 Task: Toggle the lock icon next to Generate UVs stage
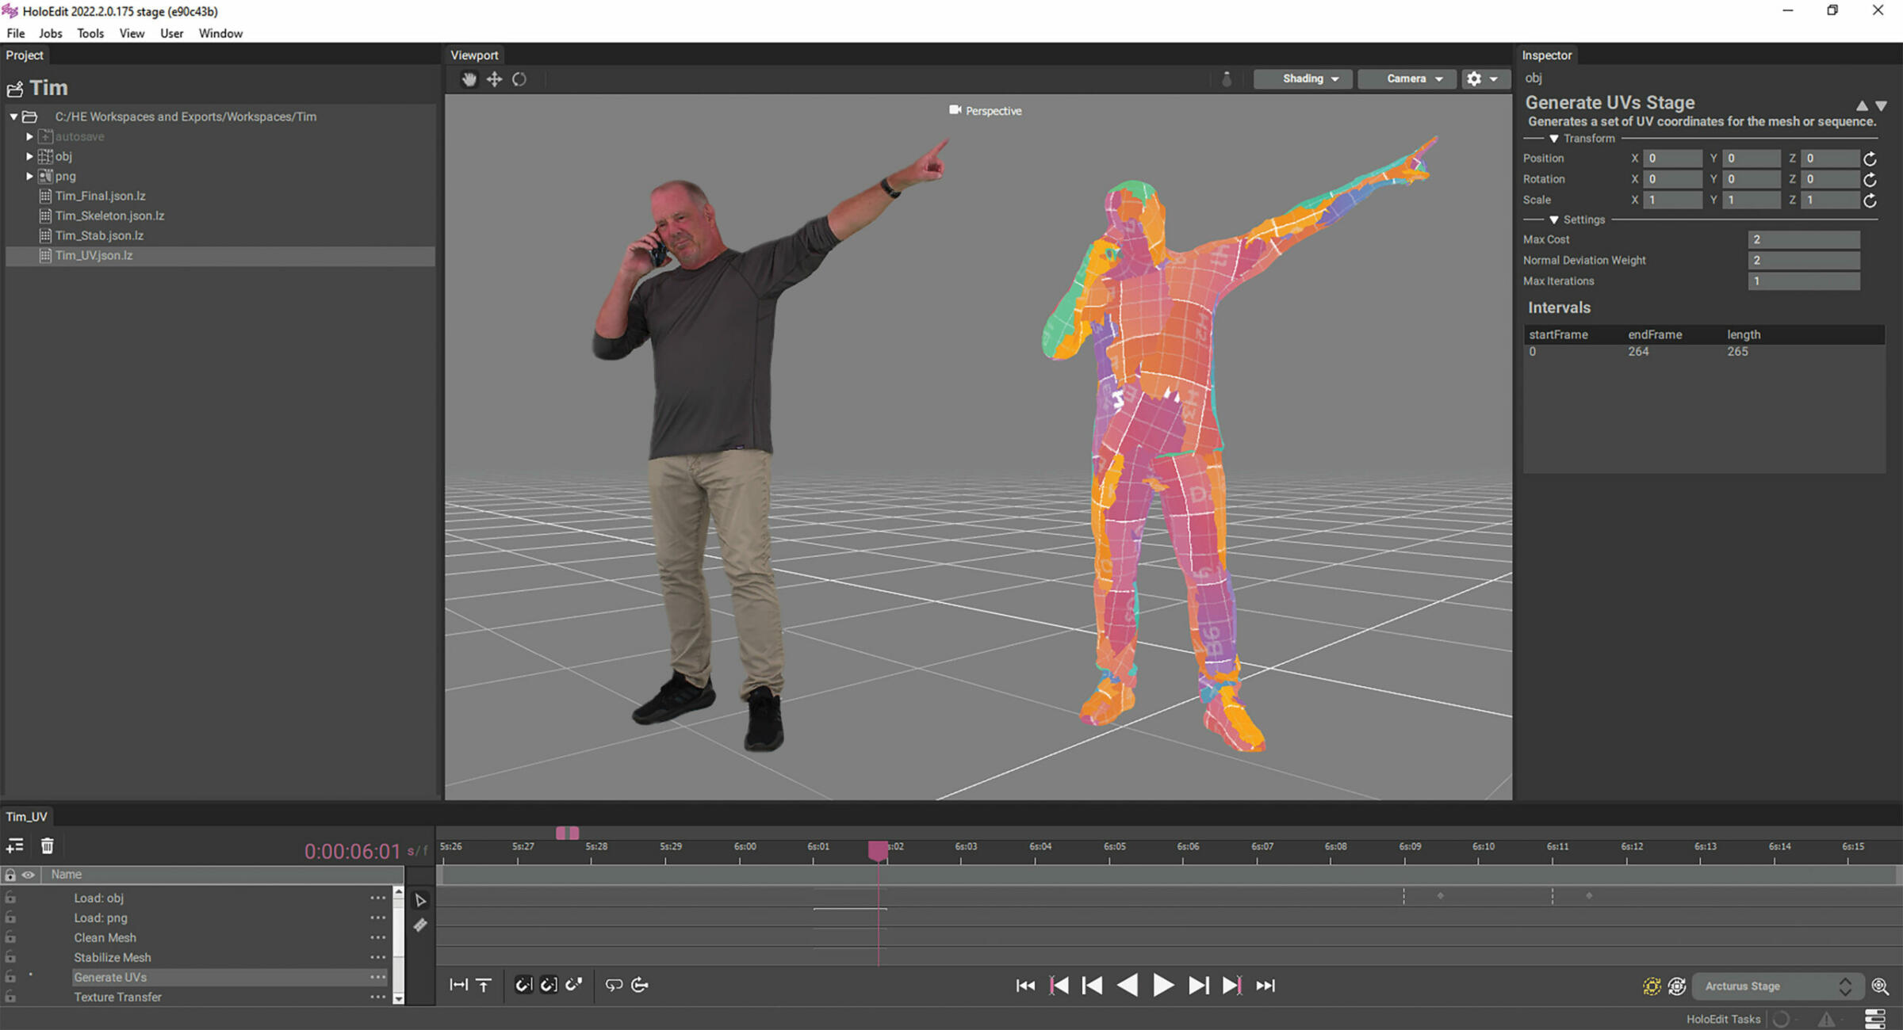[10, 977]
